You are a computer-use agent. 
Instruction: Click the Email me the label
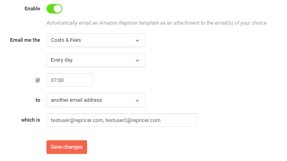pos(25,40)
